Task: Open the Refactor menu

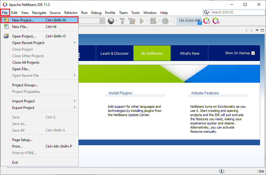Action: (71, 13)
